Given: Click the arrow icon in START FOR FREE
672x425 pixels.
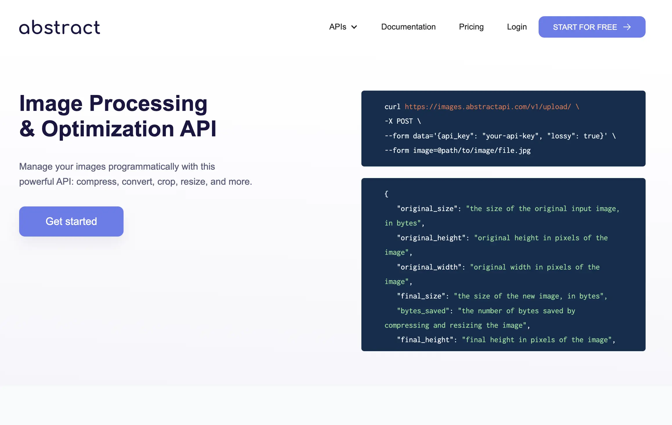Looking at the screenshot, I should point(627,27).
